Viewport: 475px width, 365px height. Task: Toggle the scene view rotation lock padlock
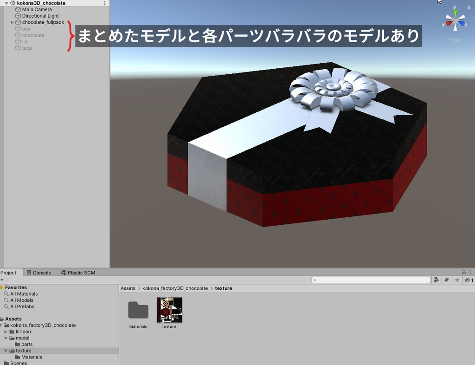pos(469,7)
